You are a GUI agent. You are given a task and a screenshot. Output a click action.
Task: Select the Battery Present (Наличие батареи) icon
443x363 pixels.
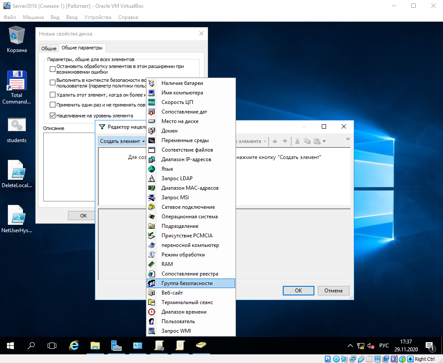(x=152, y=83)
